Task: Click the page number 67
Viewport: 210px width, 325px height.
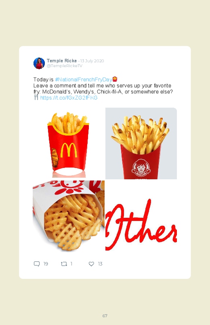Action: coord(105,316)
